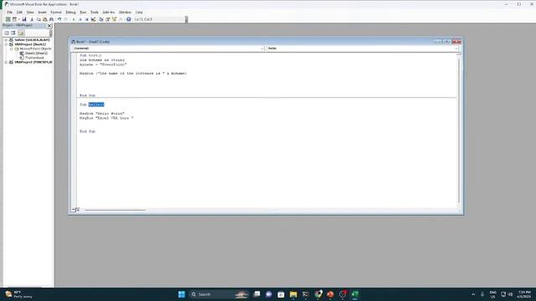Open the Tools menu
The image size is (536, 301).
point(95,13)
